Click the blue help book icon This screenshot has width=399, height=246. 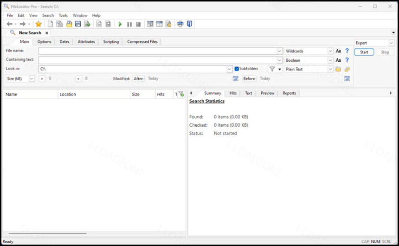190,24
